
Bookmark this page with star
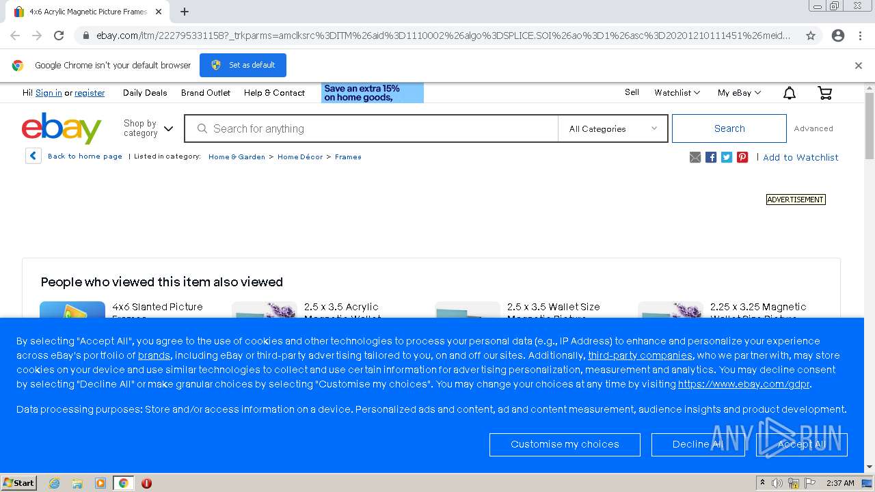point(811,36)
